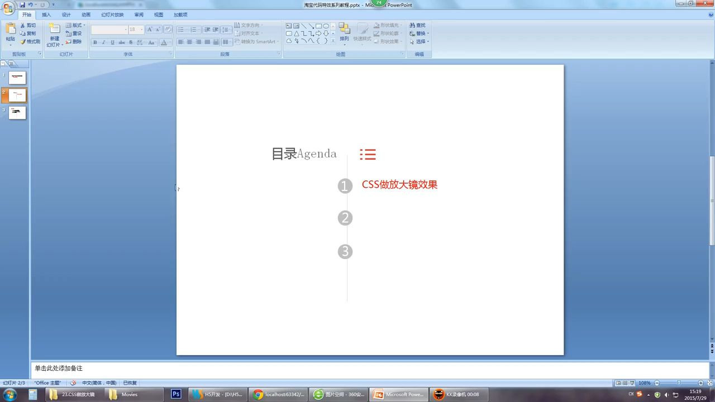The width and height of the screenshot is (715, 402).
Task: Open Shape Outline (形状轮廓) dropdown
Action: point(387,33)
